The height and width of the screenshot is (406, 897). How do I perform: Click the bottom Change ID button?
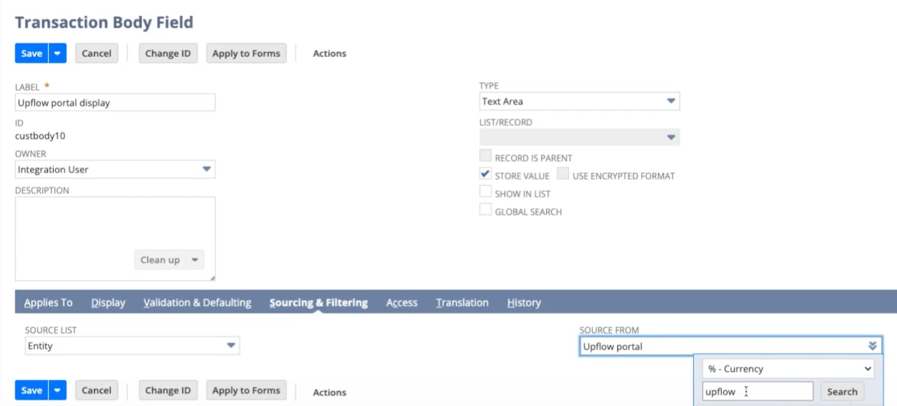168,390
